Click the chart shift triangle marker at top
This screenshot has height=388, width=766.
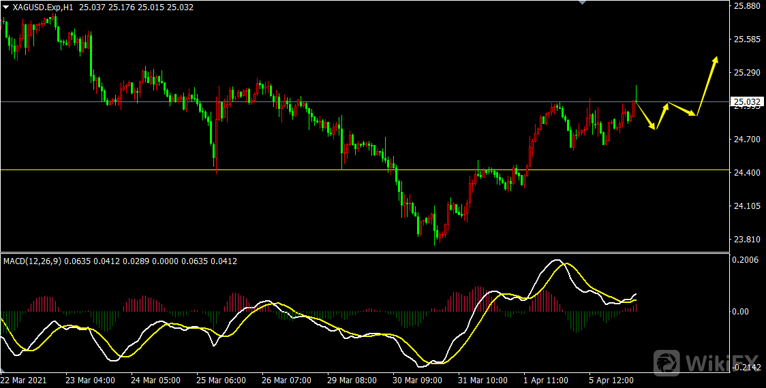581,3
